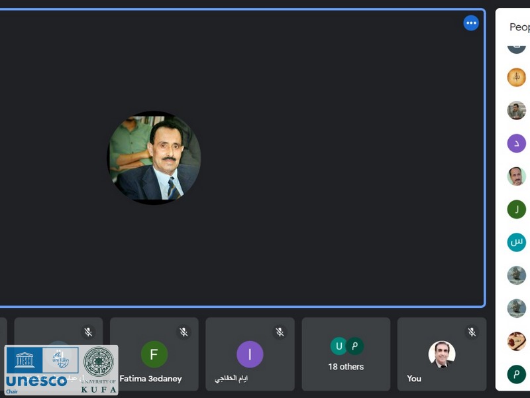Click your own profile photo in the You tile
Screen dimensions: 530x398
(x=441, y=354)
